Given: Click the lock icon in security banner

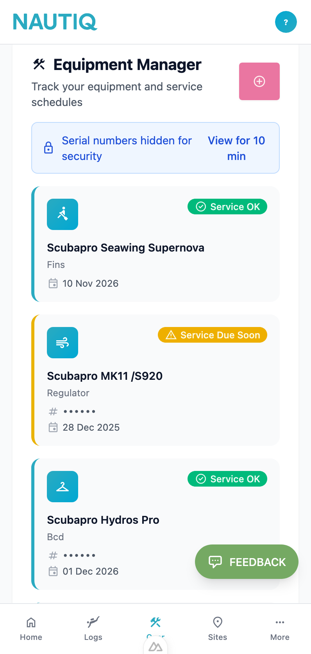Looking at the screenshot, I should pyautogui.click(x=48, y=148).
